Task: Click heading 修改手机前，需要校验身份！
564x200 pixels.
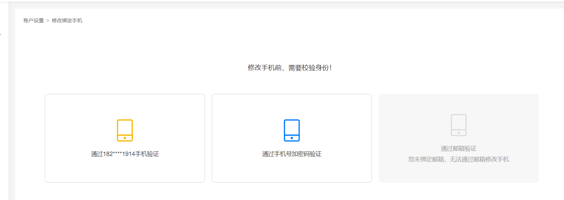Action: [x=290, y=68]
